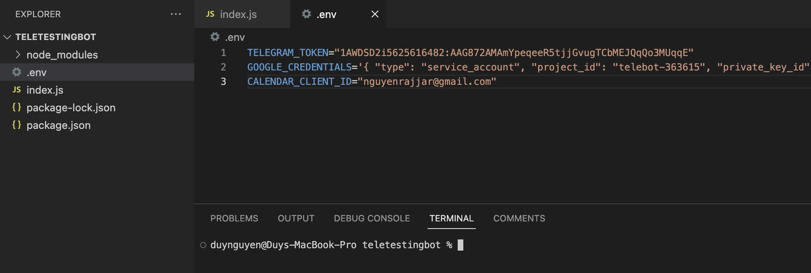Click the JS icon beside index.js in Explorer

coord(17,90)
